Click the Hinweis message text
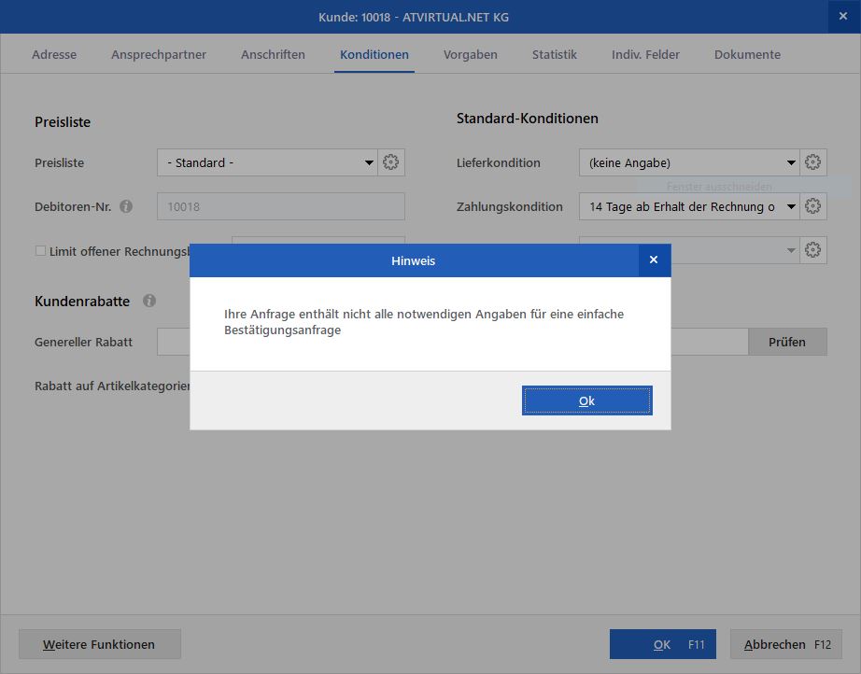Screen dimensions: 861x674 [x=424, y=322]
